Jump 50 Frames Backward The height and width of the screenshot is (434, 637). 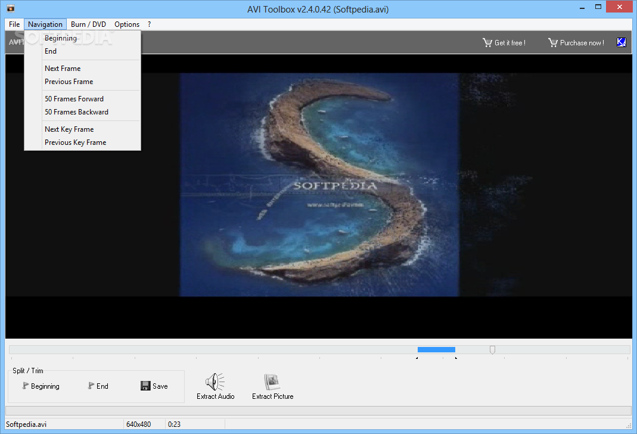[x=82, y=112]
